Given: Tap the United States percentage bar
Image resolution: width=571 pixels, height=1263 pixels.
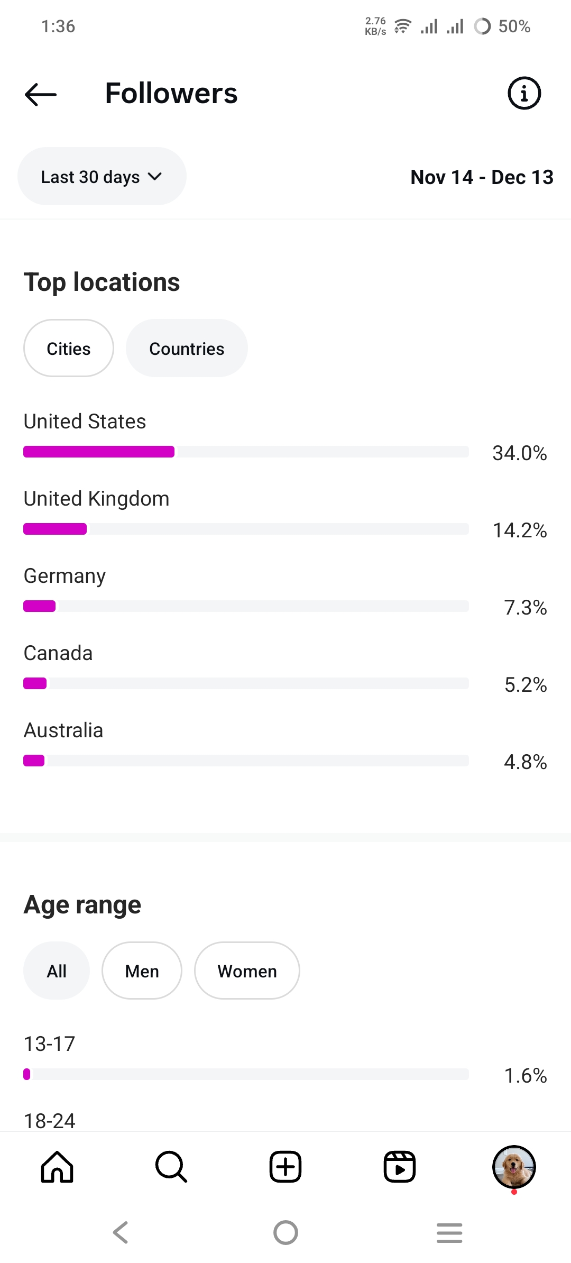Looking at the screenshot, I should tap(246, 452).
